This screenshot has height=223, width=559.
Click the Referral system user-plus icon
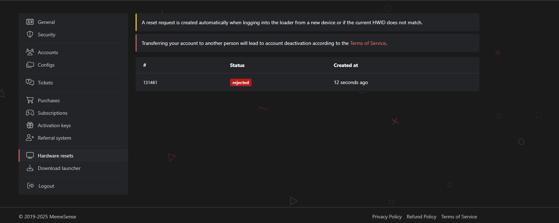point(30,138)
